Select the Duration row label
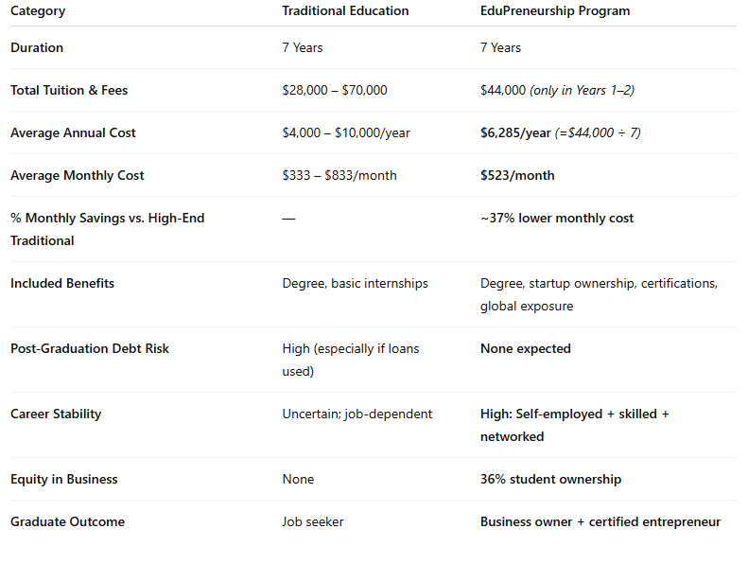The height and width of the screenshot is (564, 748). tap(37, 47)
